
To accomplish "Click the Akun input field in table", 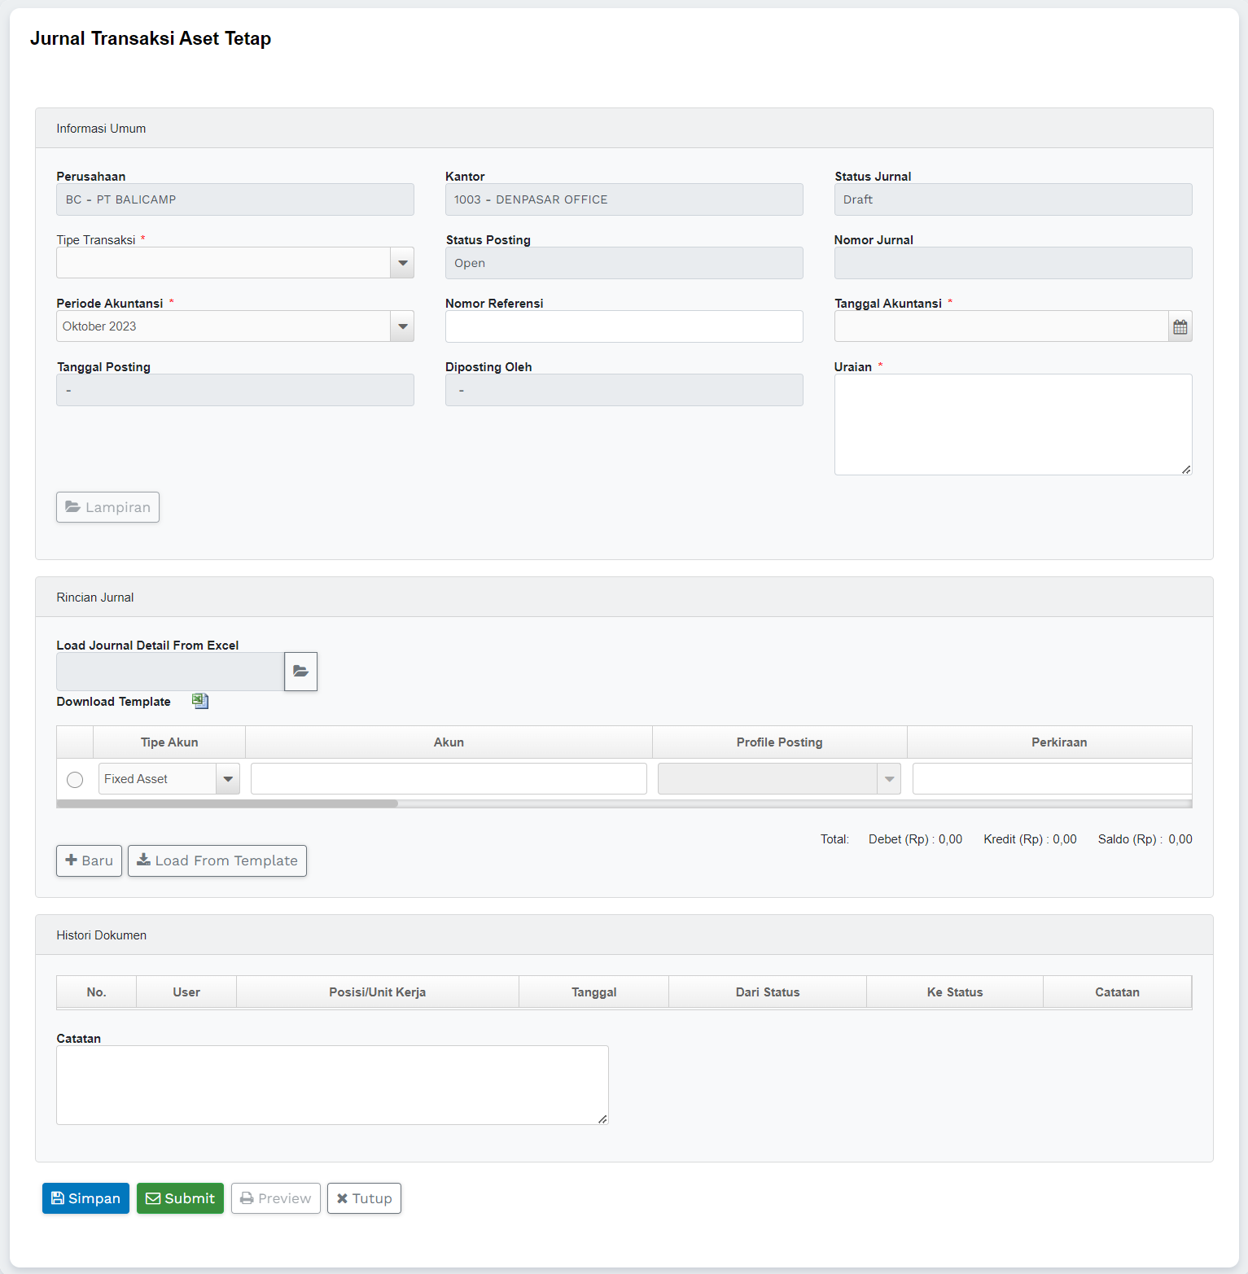I will click(449, 779).
